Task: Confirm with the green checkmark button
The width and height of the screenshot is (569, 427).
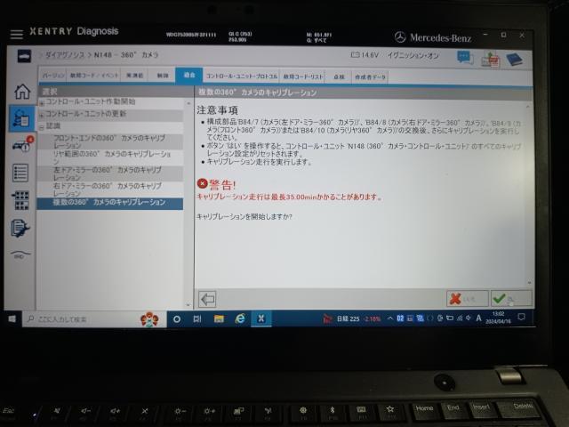Action: click(x=511, y=299)
